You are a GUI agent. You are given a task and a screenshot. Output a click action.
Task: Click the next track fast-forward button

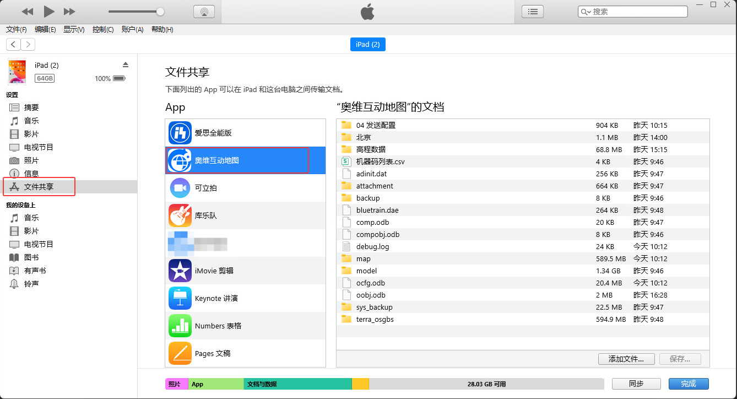(69, 12)
